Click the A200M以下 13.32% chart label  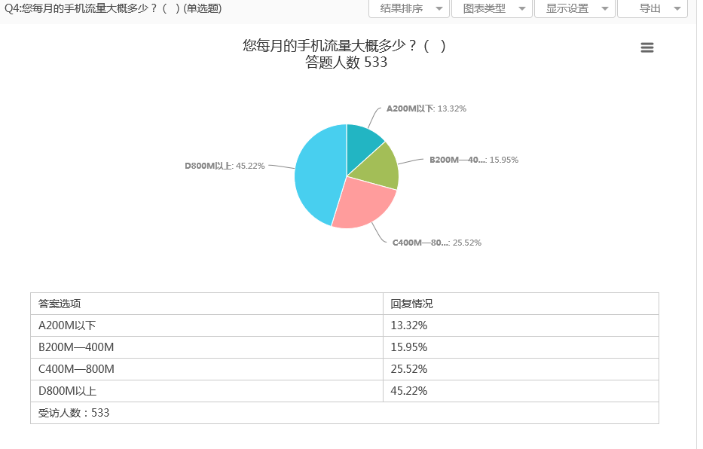[x=426, y=108]
